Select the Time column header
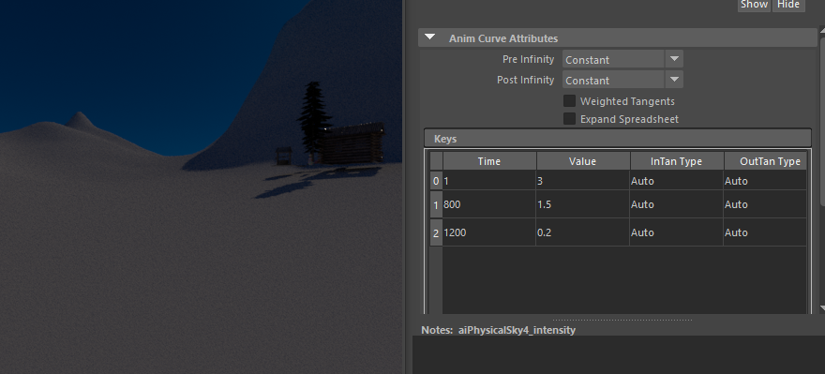This screenshot has height=374, width=825. pos(489,161)
